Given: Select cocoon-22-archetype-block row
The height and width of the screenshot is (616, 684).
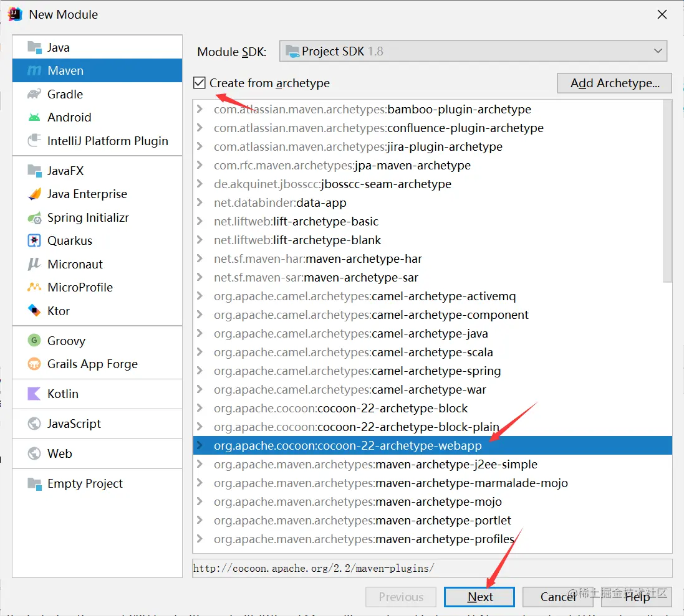Looking at the screenshot, I should tap(432, 408).
